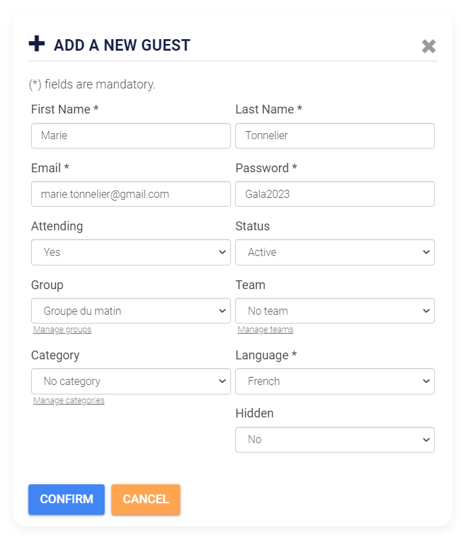466x537 pixels.
Task: Open the Manage teams link
Action: (x=265, y=330)
